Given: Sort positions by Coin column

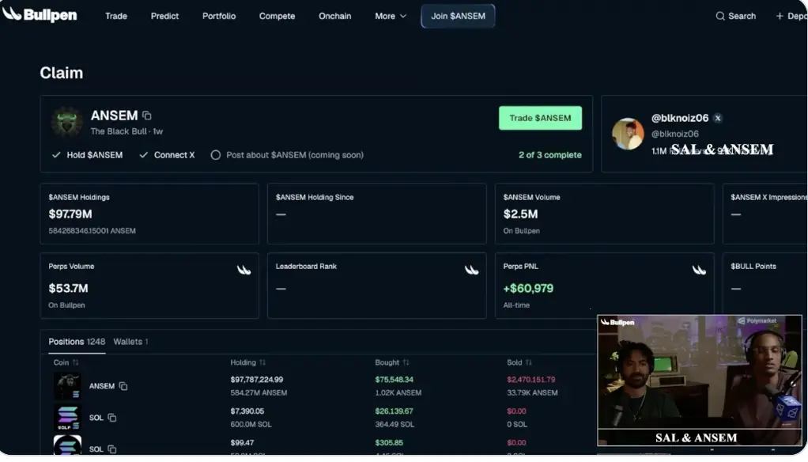Looking at the screenshot, I should point(66,362).
